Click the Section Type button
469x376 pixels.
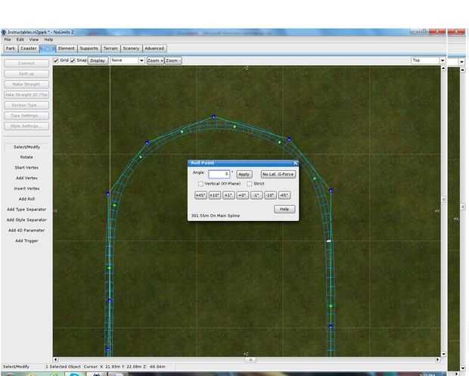coord(26,105)
